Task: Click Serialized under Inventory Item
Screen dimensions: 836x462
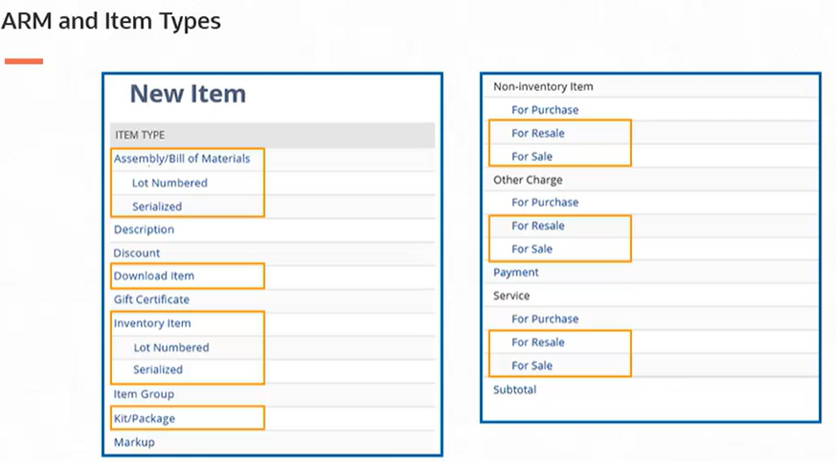Action: 158,369
